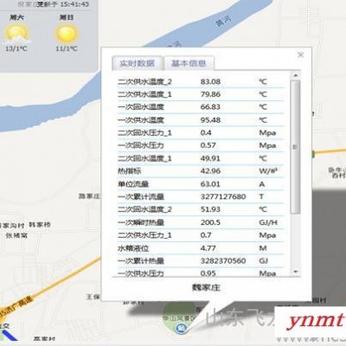Click the green marker on the yellow road
The width and height of the screenshot is (346, 346).
(x=313, y=154)
